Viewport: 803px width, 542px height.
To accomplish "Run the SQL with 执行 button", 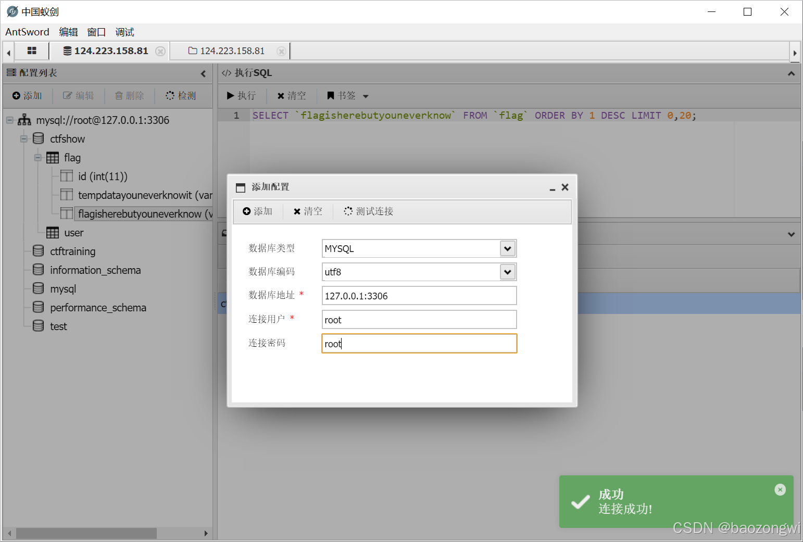I will coord(241,96).
